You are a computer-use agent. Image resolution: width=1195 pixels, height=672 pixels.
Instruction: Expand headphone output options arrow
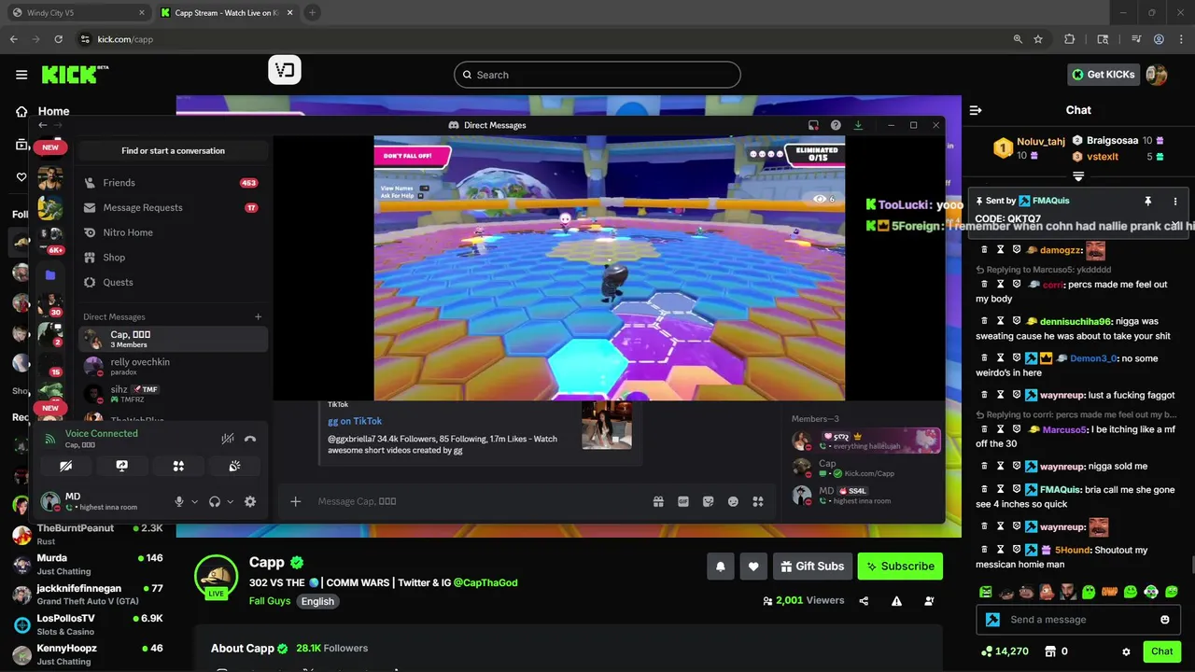230,501
